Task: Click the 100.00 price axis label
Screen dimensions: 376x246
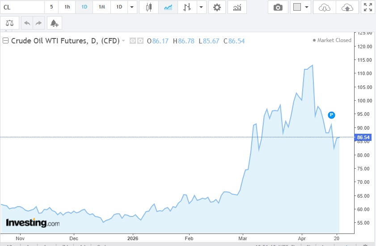Action: (x=364, y=101)
